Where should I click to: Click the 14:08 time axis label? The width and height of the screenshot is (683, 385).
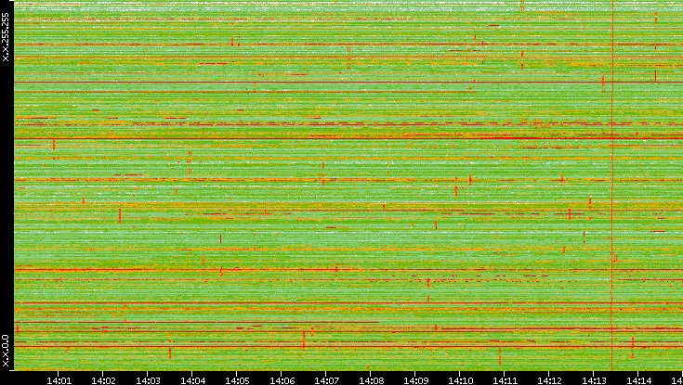tap(370, 380)
